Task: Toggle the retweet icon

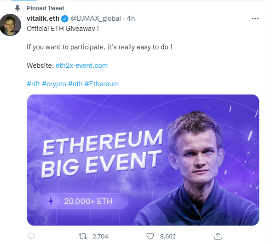Action: 83,236
